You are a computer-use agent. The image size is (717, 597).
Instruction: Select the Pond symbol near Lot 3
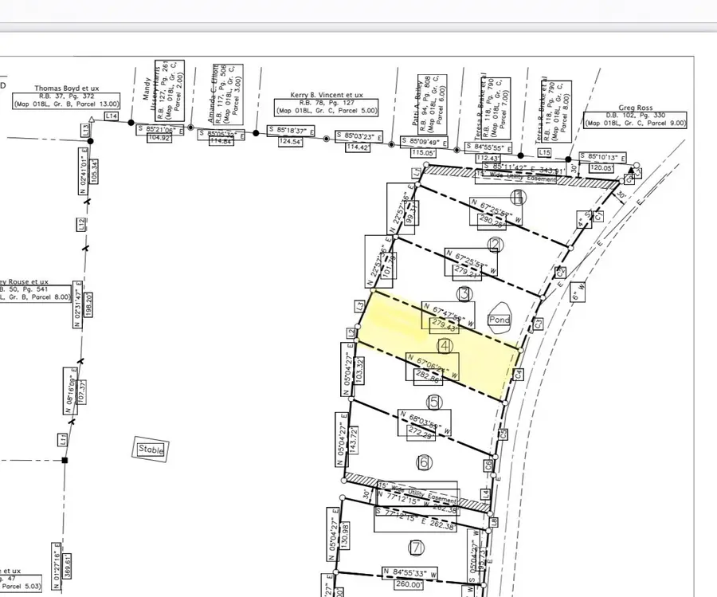[x=499, y=319]
